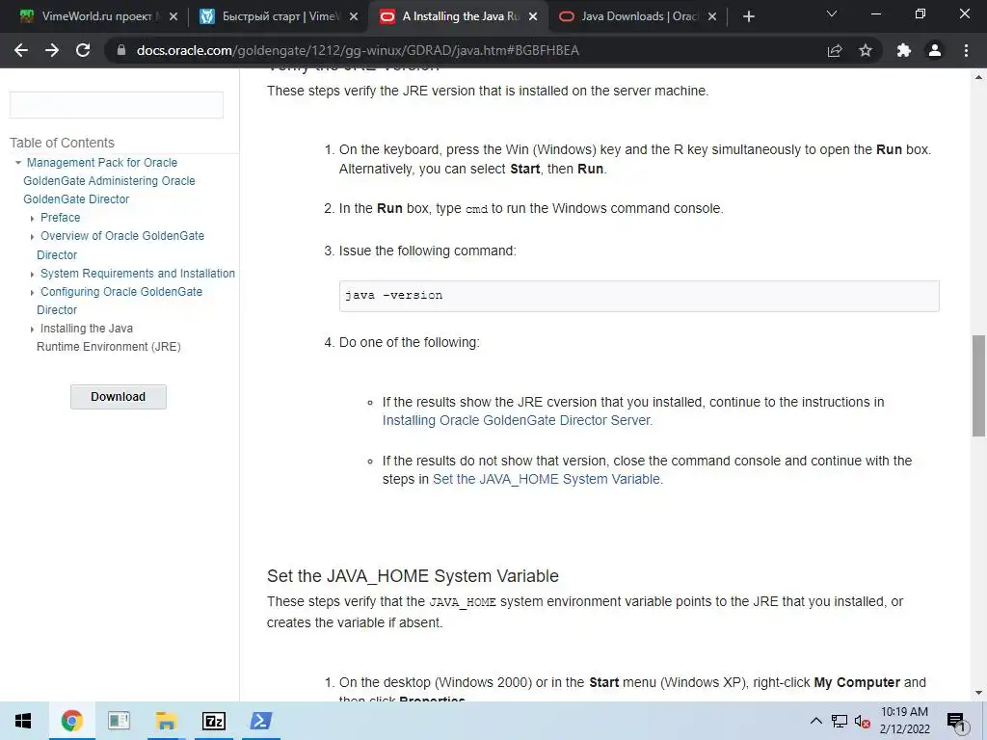
Task: Reload the current page
Action: coord(83,50)
